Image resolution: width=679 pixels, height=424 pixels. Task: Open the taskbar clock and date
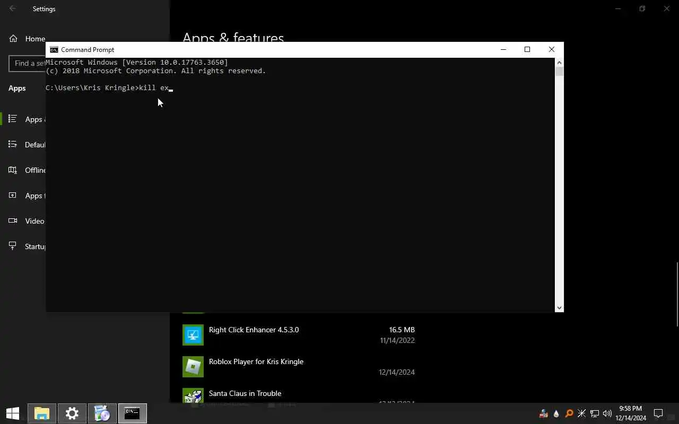click(x=631, y=413)
